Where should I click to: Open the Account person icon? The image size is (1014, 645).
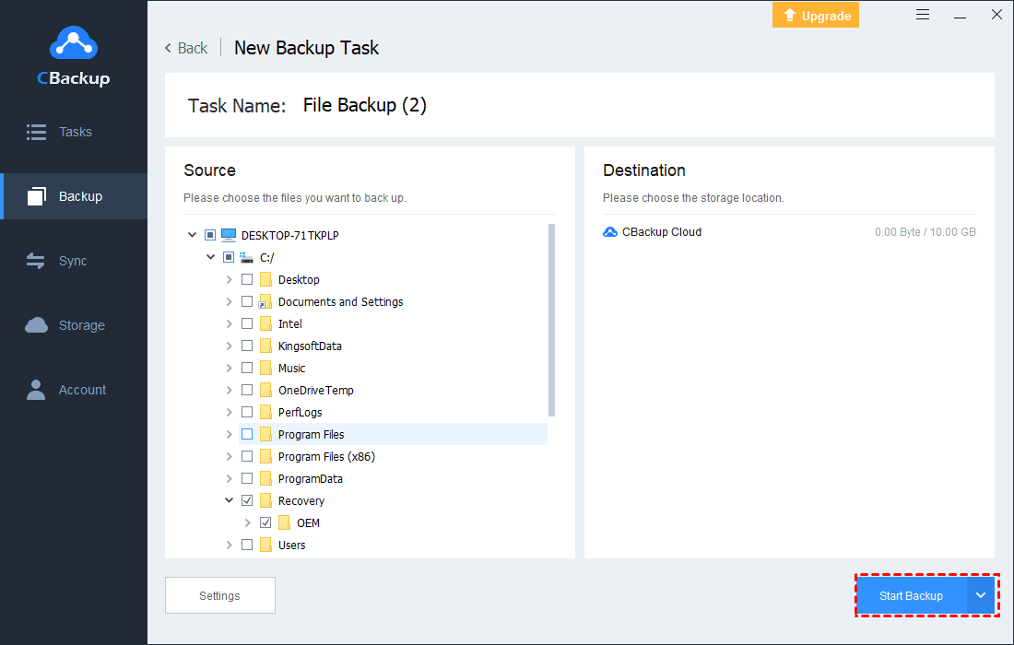coord(36,390)
